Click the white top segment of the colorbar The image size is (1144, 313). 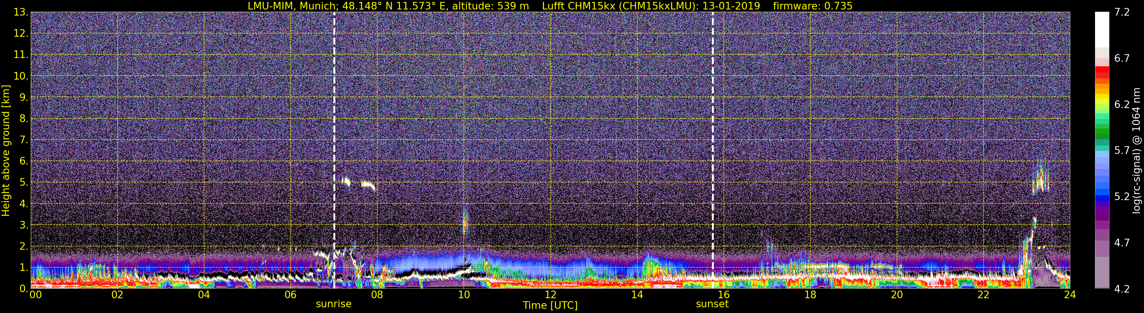click(x=1102, y=30)
